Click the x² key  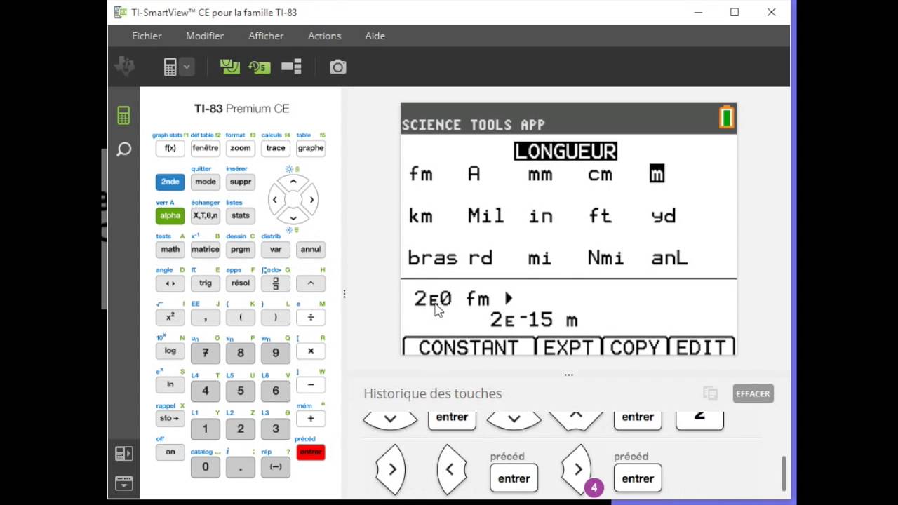click(170, 317)
